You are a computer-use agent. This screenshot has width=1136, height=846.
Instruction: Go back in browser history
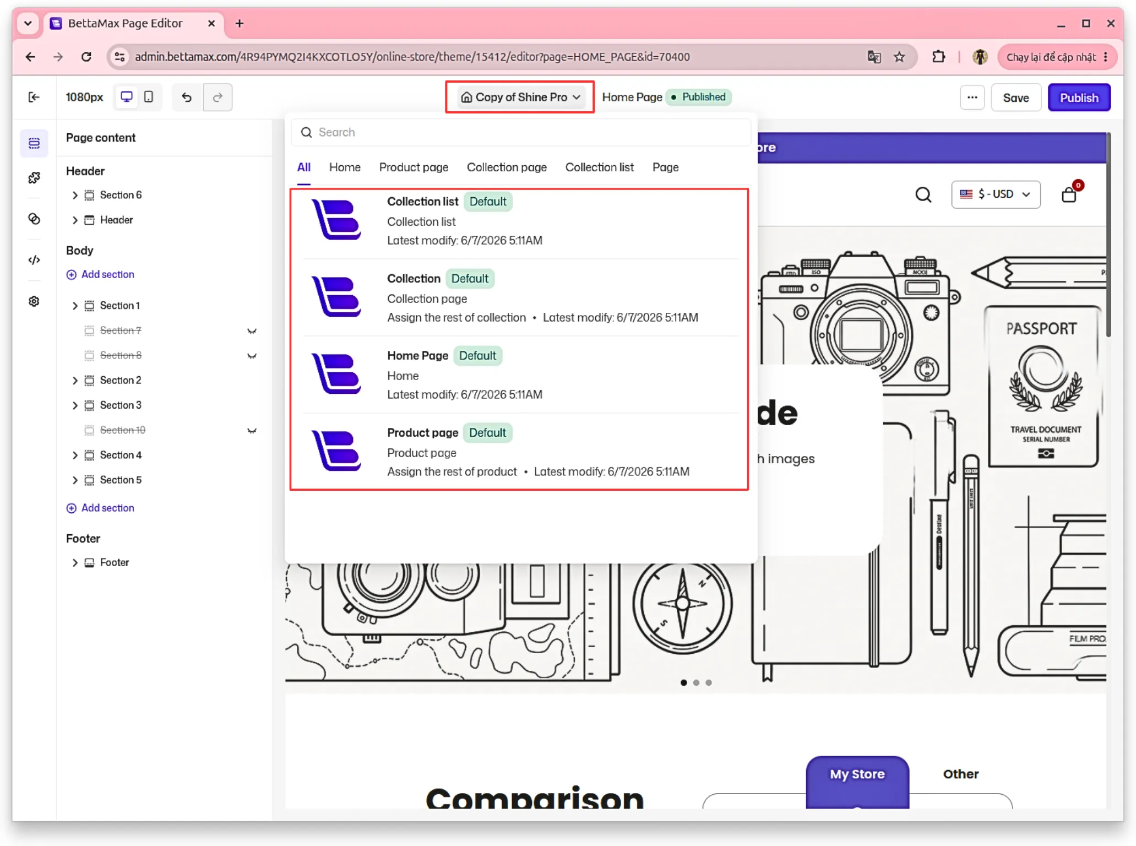tap(30, 57)
